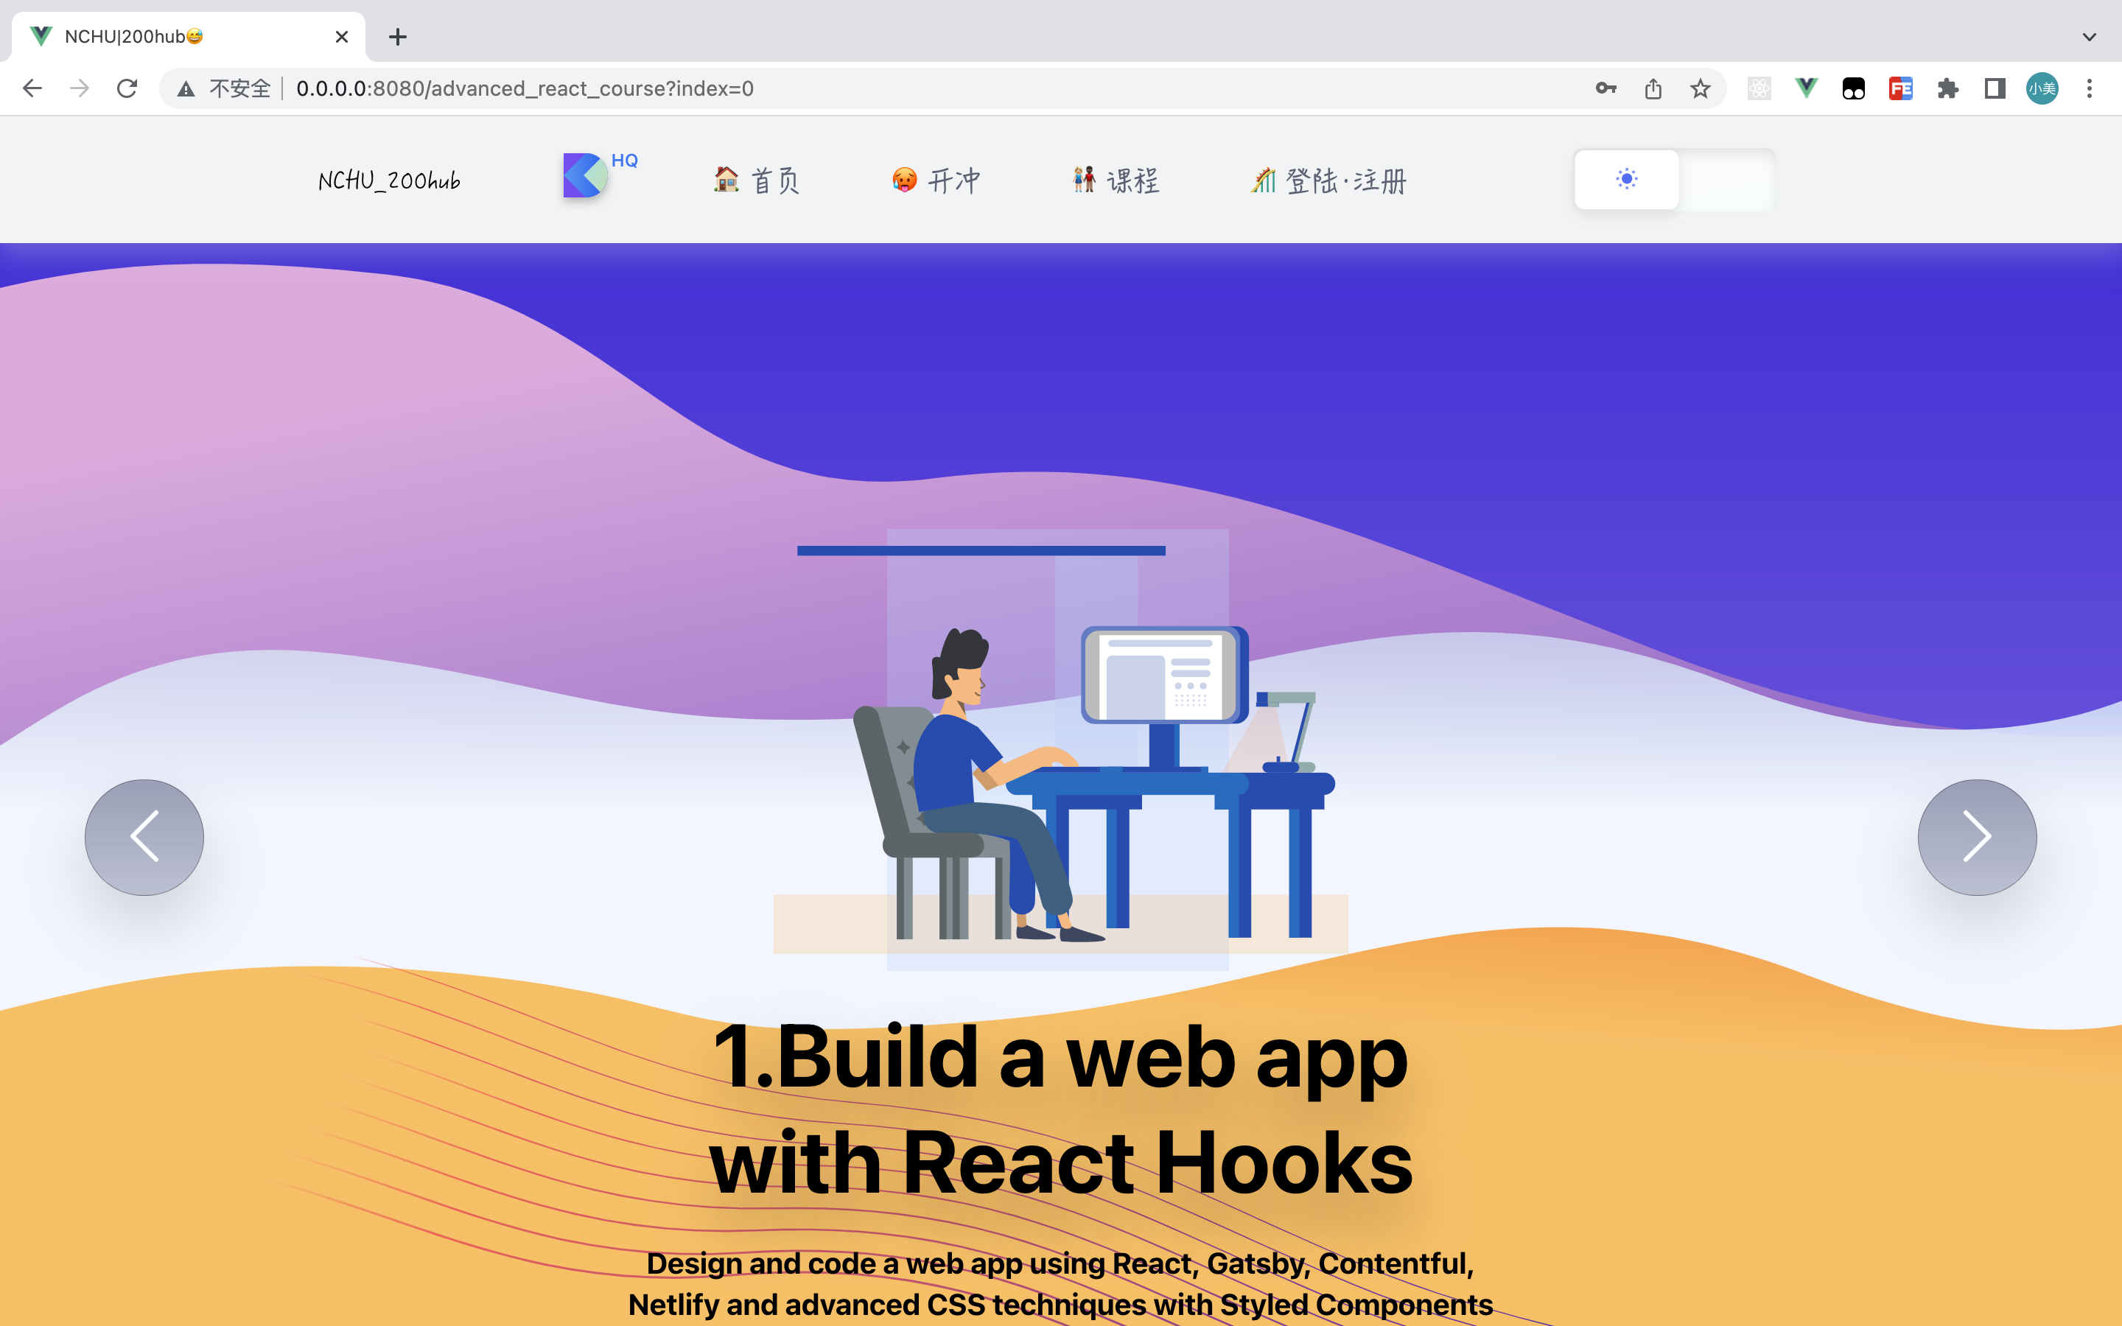
Task: Click the NCHU_200hub site title
Action: tap(388, 180)
